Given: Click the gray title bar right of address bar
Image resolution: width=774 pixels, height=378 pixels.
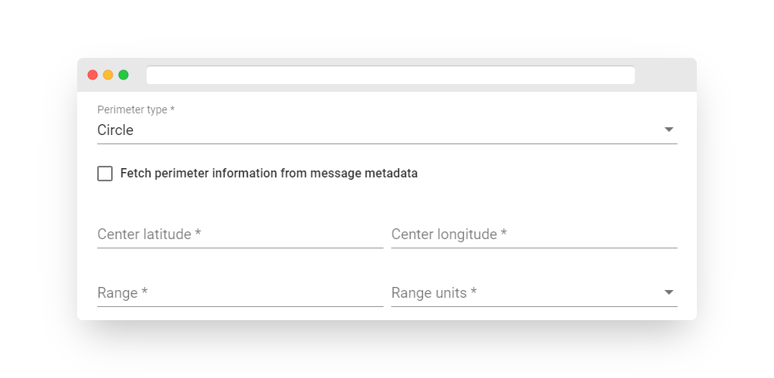Looking at the screenshot, I should click(665, 75).
